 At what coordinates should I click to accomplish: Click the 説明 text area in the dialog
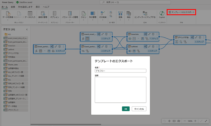click(x=120, y=90)
